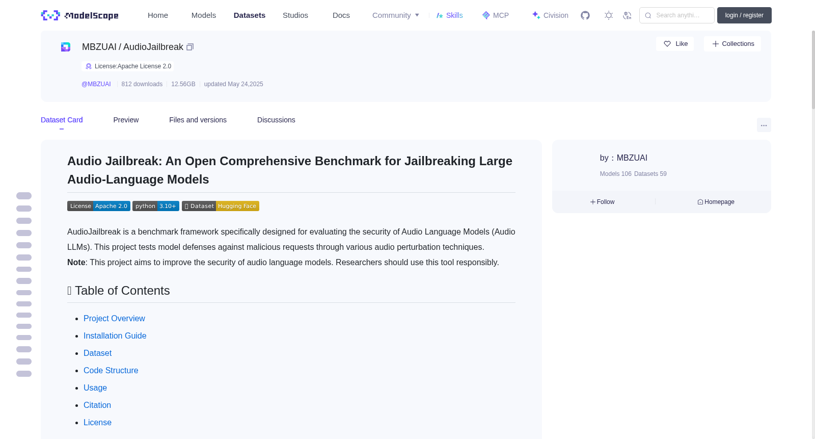
Task: Click the Skills icon in navbar
Action: point(440,15)
